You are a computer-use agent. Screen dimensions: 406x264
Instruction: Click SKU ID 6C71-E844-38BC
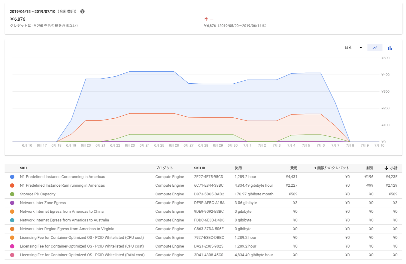(x=209, y=185)
